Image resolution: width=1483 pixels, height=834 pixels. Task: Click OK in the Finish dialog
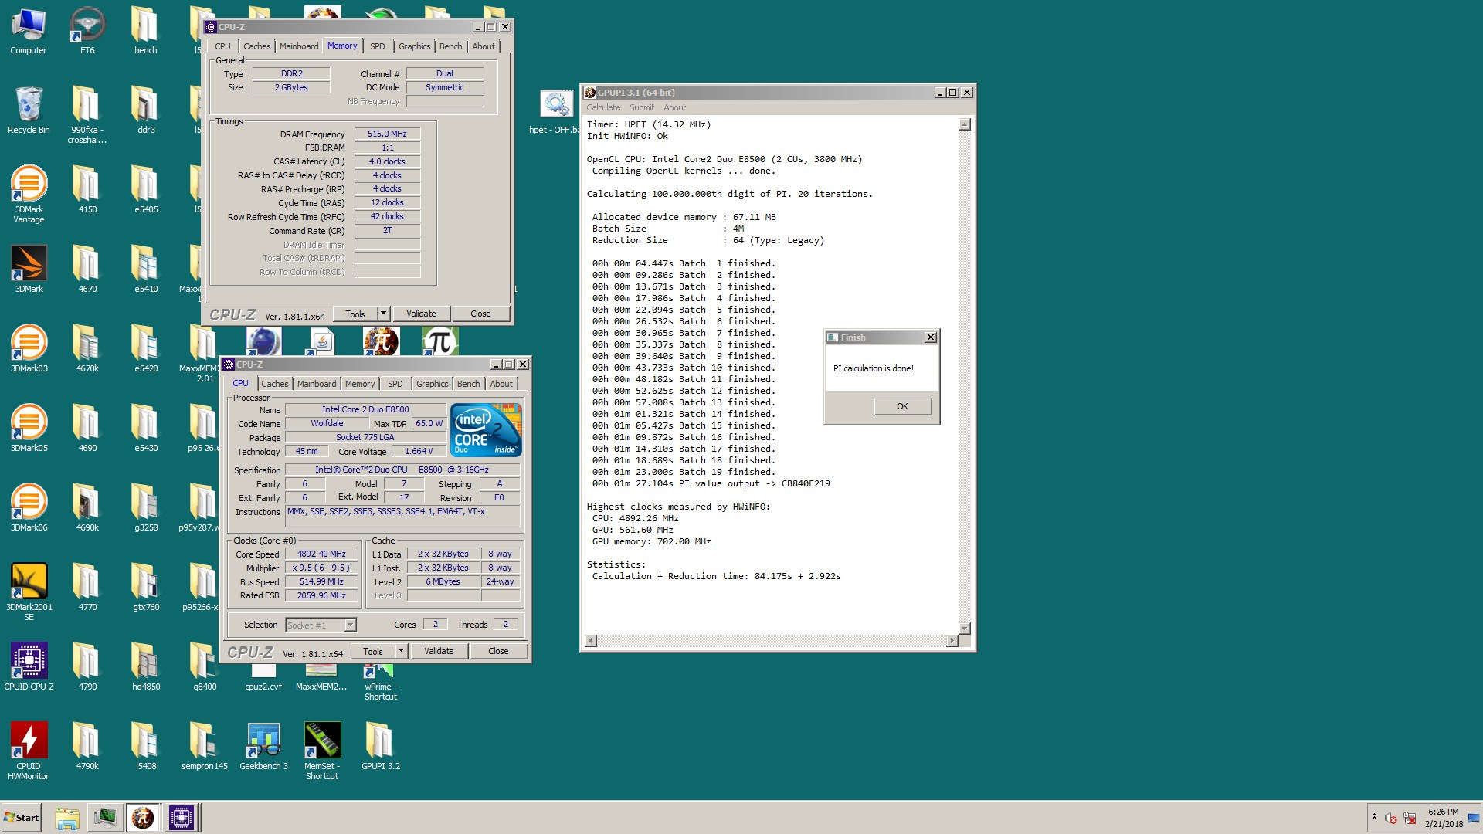[x=903, y=406]
